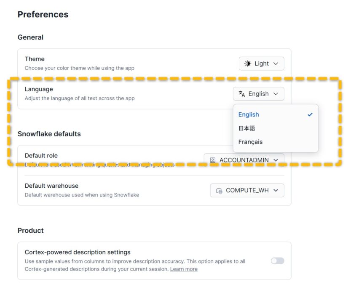
Task: Click the Language setting label
Action: coord(39,89)
